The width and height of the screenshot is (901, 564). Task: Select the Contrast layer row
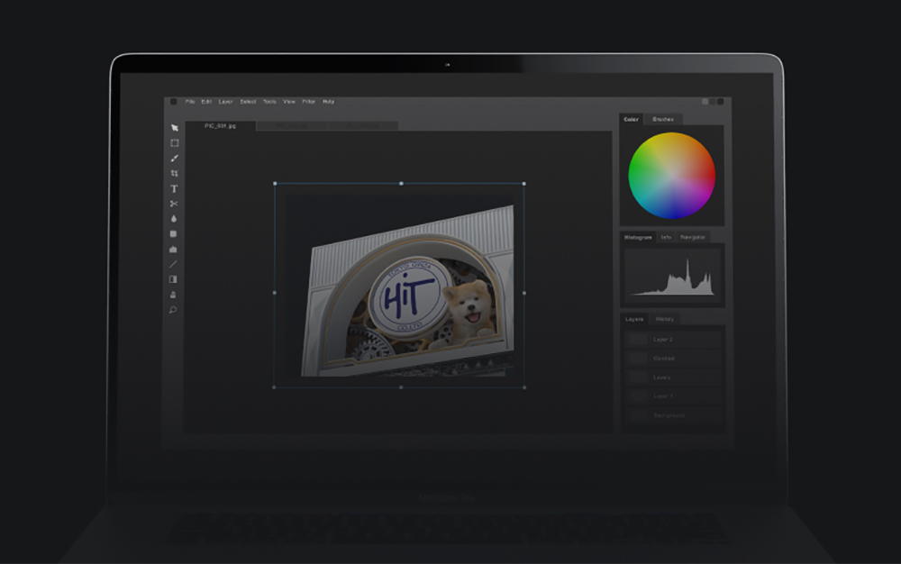tap(673, 359)
